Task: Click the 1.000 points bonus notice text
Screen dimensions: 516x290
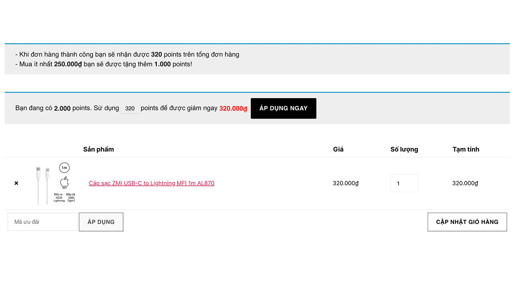Action: pyautogui.click(x=162, y=64)
